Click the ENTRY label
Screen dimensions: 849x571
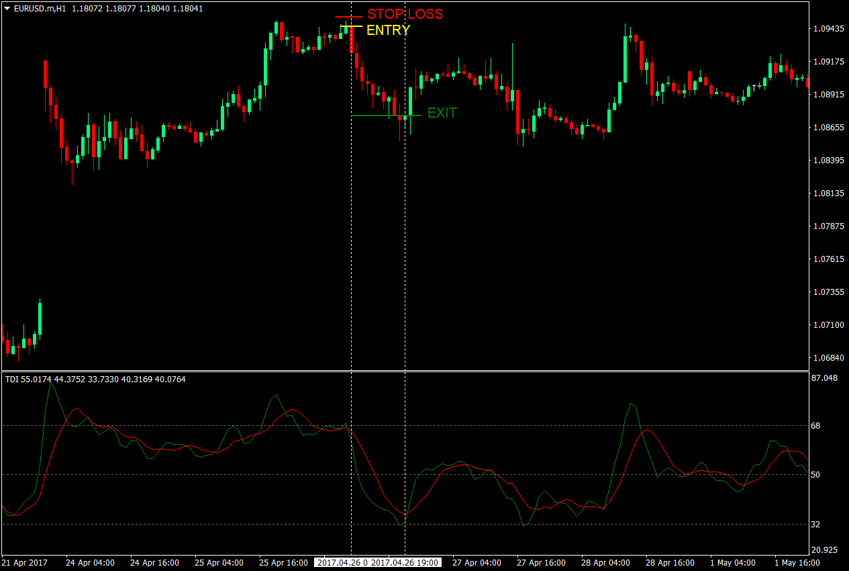[388, 30]
